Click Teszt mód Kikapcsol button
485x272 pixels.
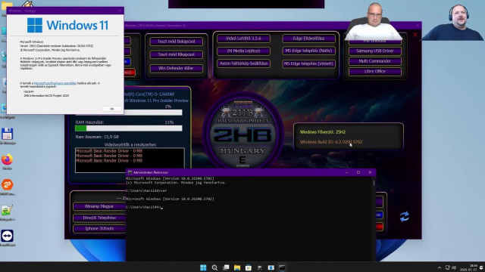pos(177,54)
